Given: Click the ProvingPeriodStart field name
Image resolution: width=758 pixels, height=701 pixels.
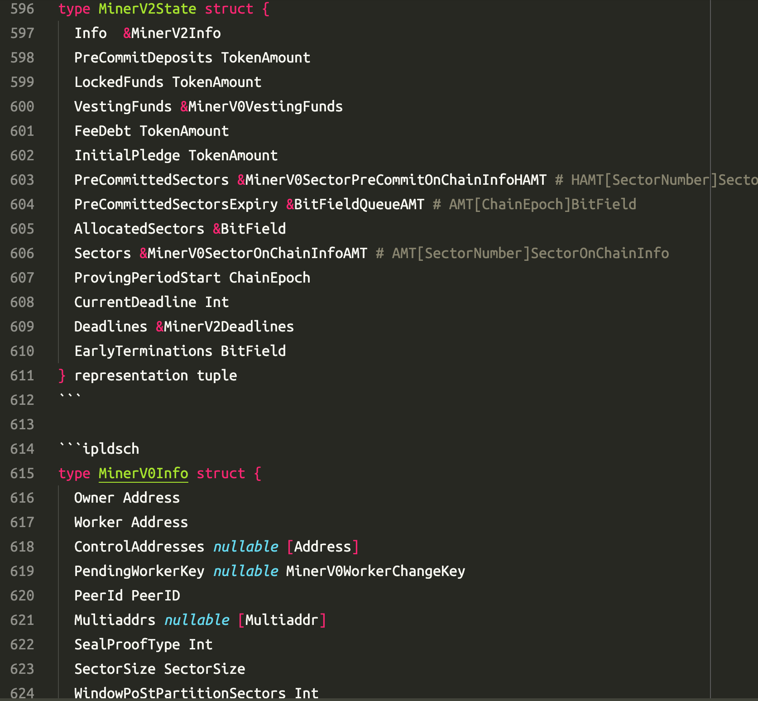Looking at the screenshot, I should pyautogui.click(x=148, y=278).
